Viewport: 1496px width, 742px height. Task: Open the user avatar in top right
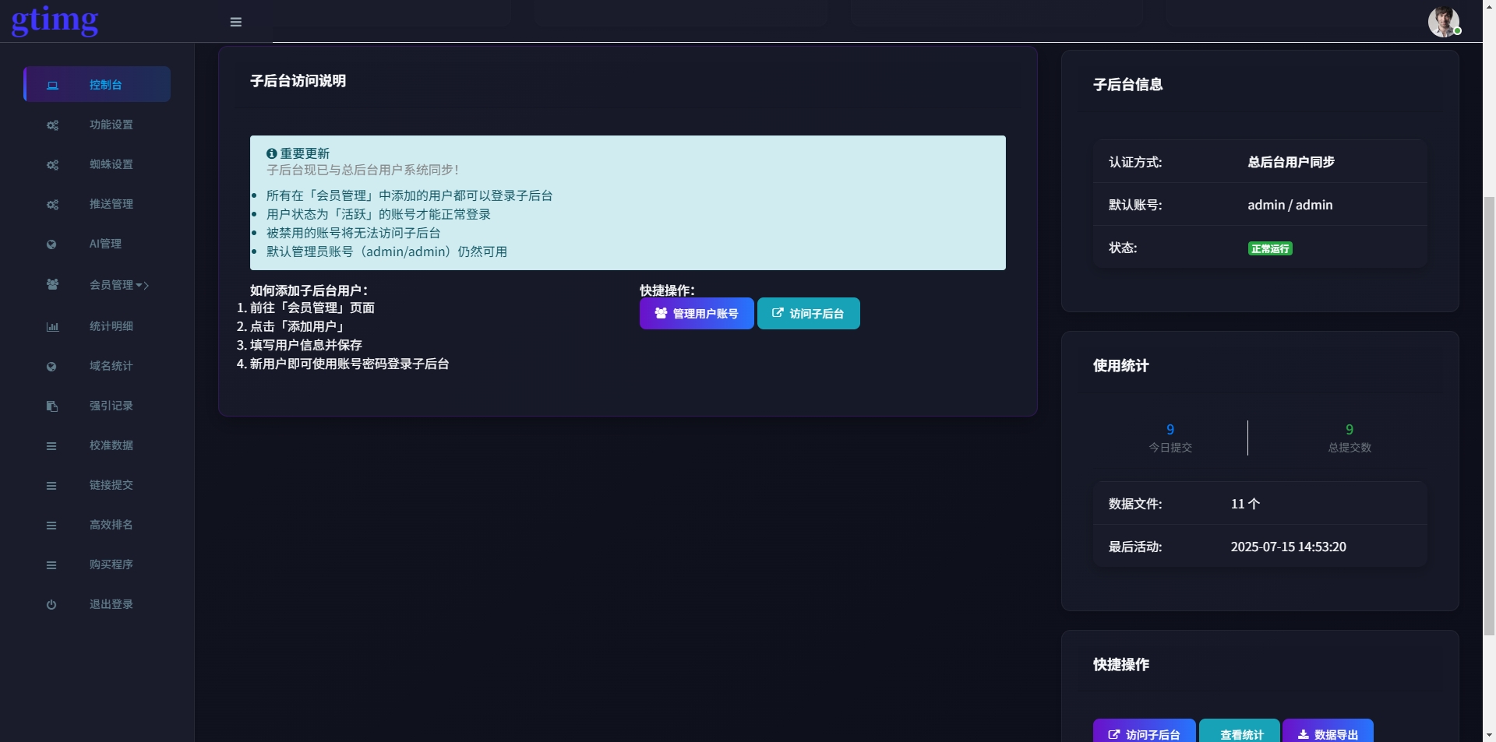pyautogui.click(x=1444, y=22)
